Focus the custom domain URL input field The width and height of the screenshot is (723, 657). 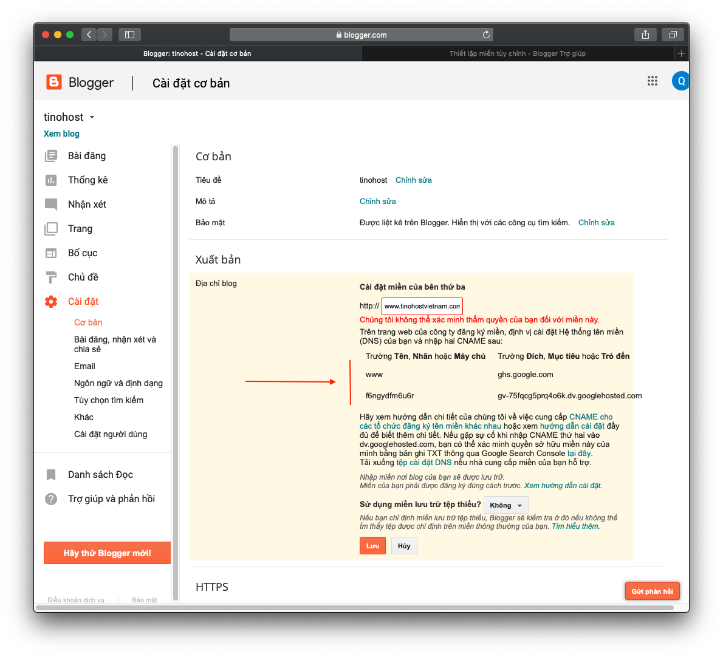[422, 307]
